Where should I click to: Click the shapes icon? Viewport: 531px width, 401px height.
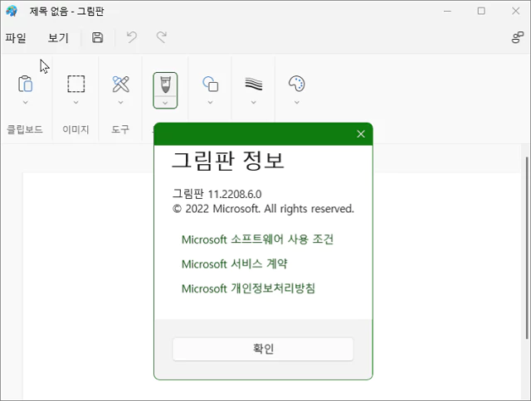210,84
